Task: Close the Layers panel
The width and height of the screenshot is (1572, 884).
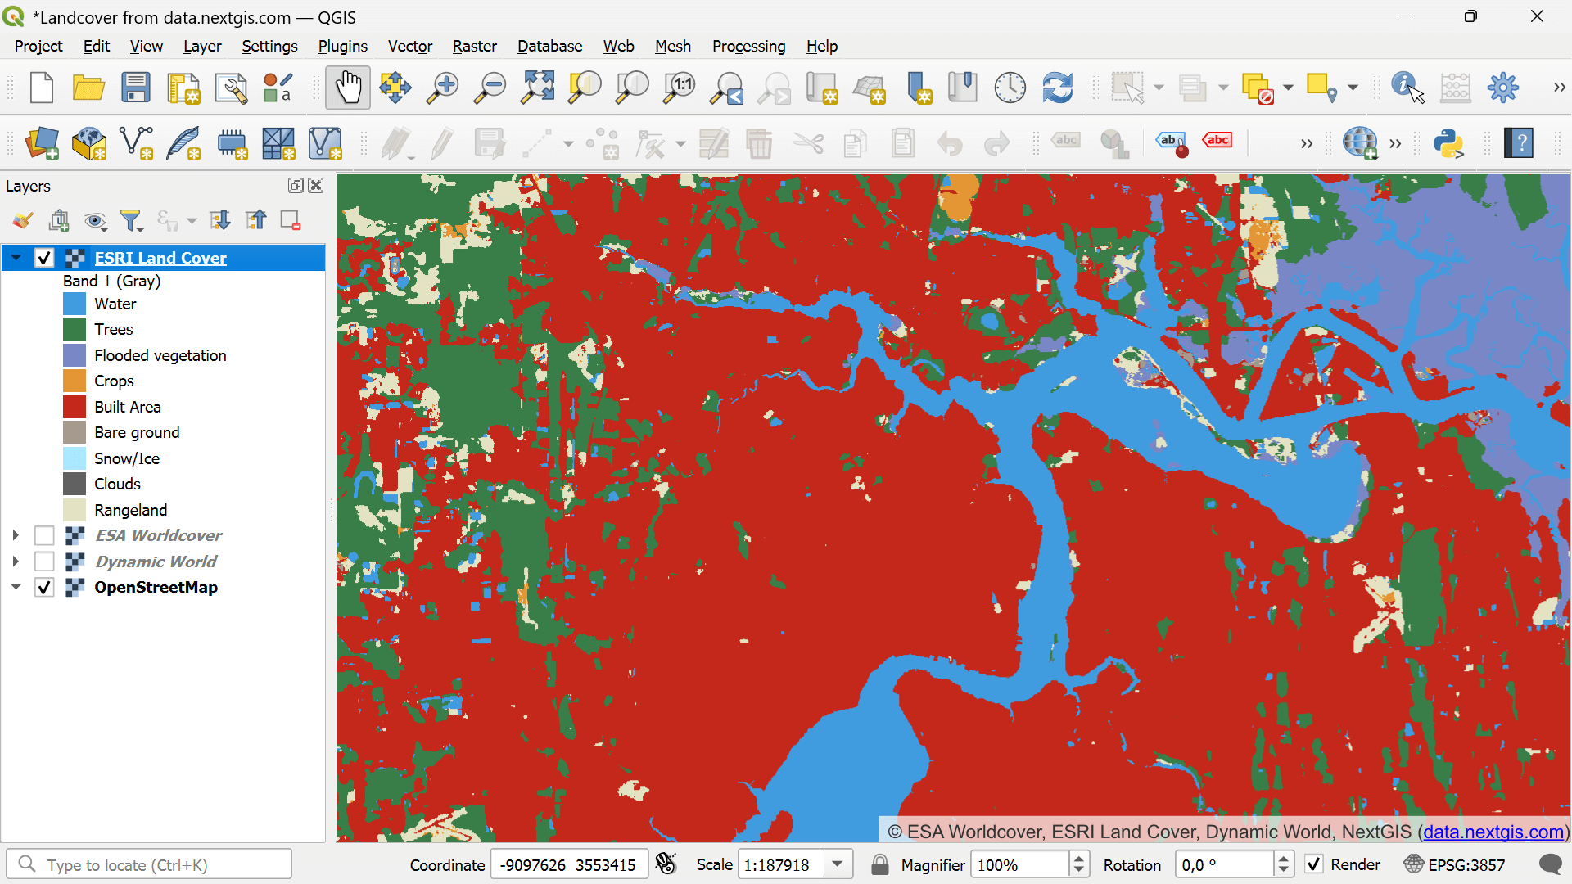Action: pos(316,186)
